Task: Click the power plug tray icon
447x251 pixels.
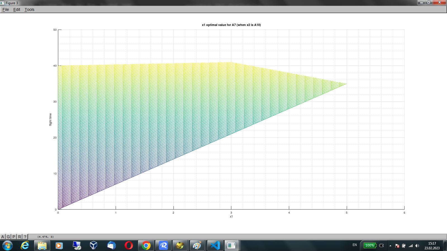Action: pos(382,246)
